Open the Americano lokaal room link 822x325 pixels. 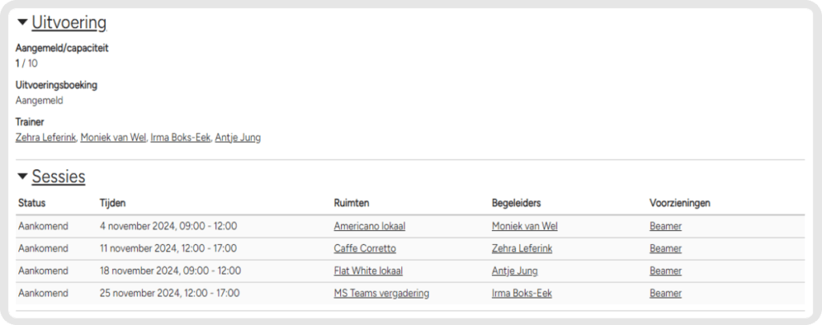coord(369,226)
